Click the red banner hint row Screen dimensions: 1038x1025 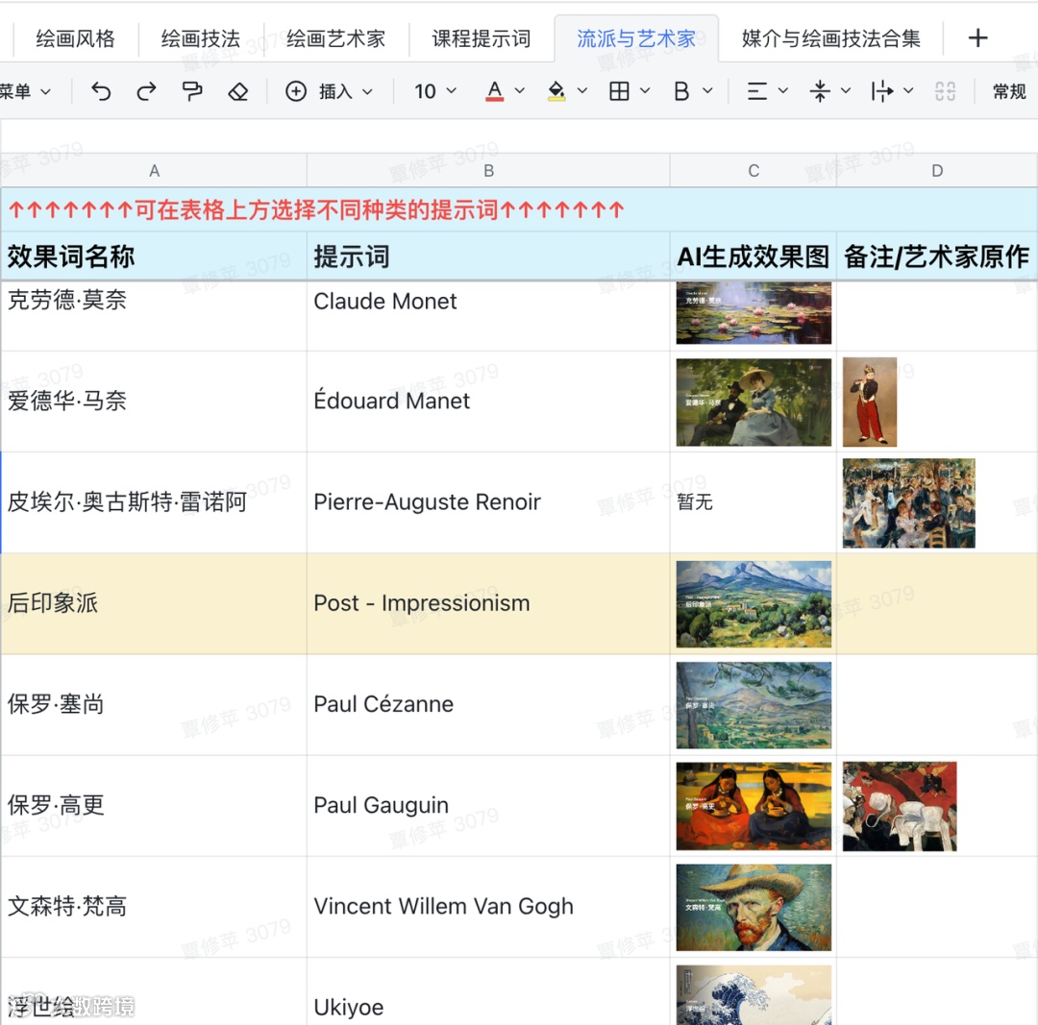(x=519, y=209)
